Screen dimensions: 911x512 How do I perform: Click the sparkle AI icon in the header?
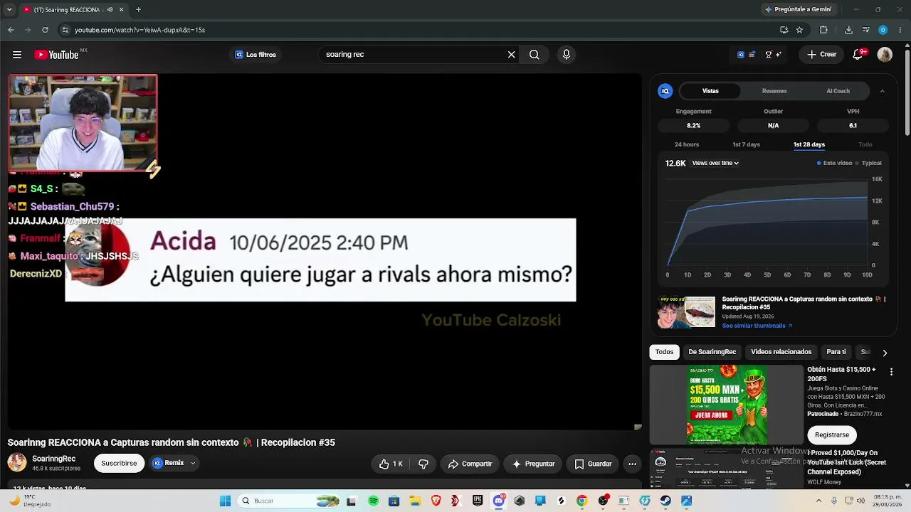point(779,55)
